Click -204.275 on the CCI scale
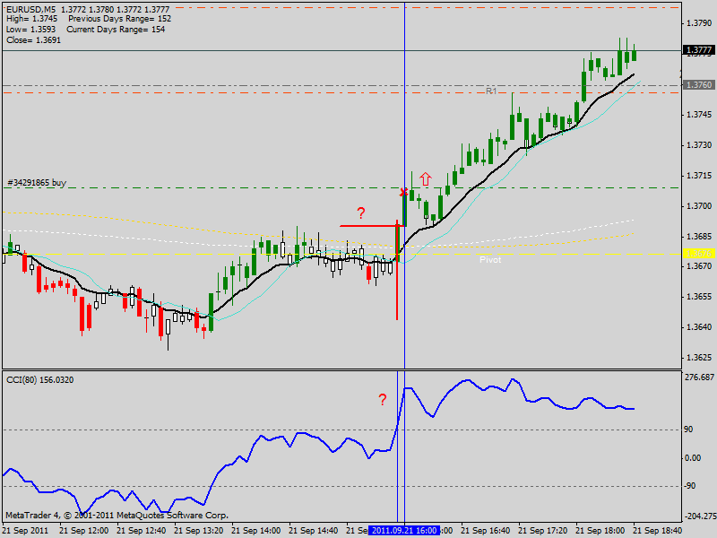 click(x=700, y=516)
